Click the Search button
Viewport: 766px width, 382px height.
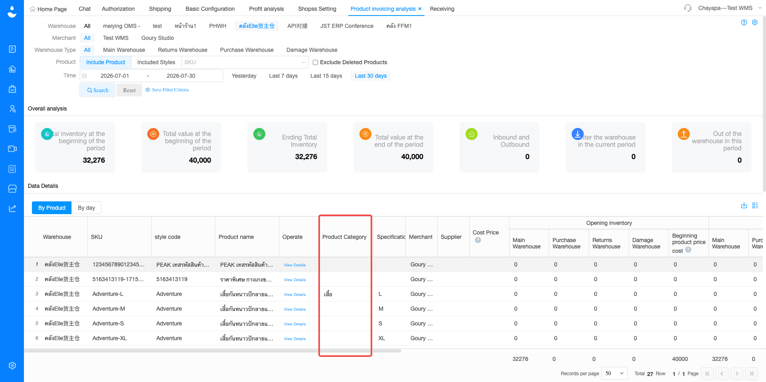click(98, 90)
